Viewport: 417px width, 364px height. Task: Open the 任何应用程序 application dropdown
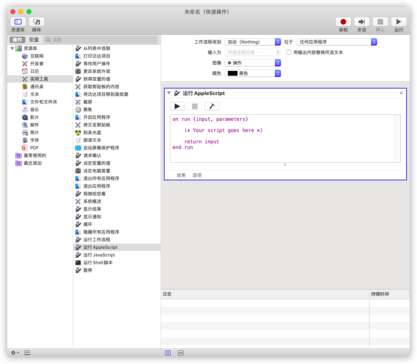(x=336, y=42)
